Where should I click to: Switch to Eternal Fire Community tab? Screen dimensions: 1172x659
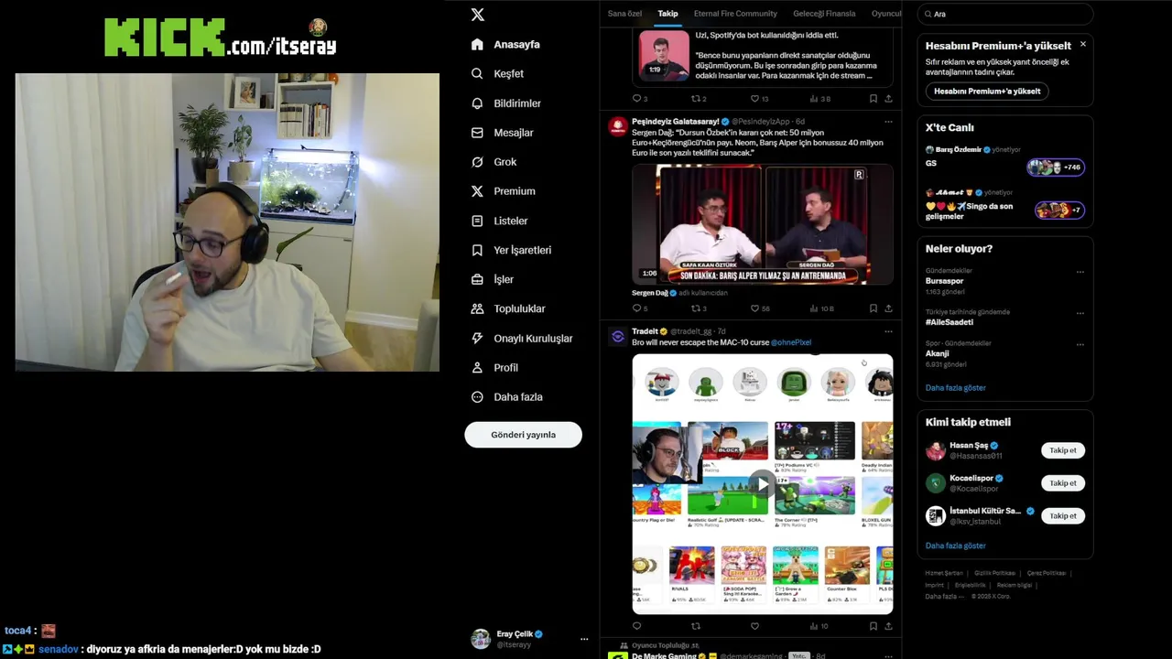tap(735, 14)
